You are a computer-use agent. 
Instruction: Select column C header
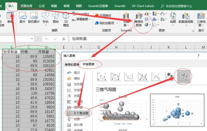point(29,47)
